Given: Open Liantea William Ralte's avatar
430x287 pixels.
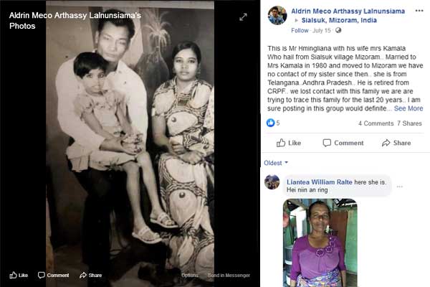Looking at the screenshot, I should 272,182.
